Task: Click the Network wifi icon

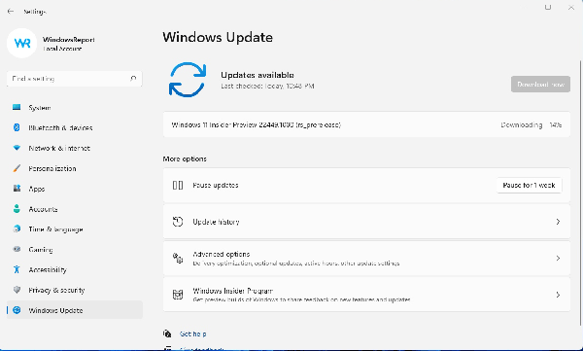Action: [17, 148]
